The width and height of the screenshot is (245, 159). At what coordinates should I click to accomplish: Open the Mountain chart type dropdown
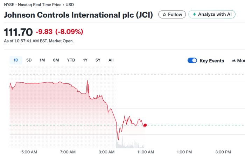click(x=238, y=61)
